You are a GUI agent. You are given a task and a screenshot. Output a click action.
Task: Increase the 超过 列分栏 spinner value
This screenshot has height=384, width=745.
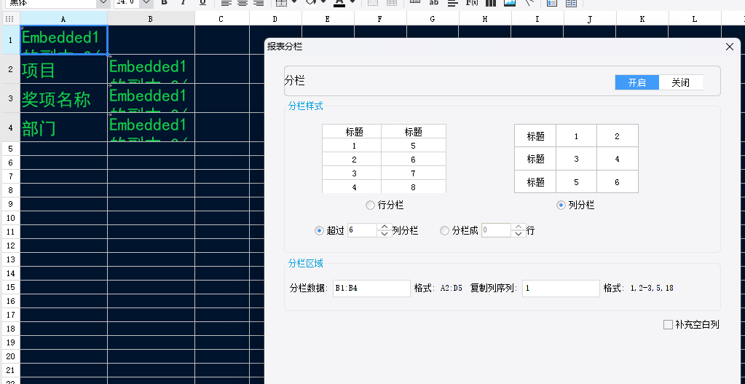[x=385, y=227]
